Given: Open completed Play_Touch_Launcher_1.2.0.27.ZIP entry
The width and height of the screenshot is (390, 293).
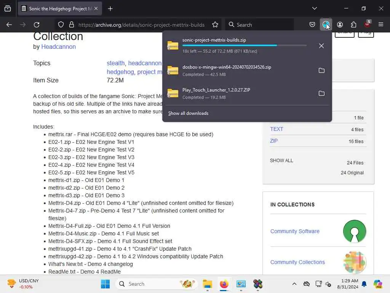Looking at the screenshot, I should [x=239, y=93].
